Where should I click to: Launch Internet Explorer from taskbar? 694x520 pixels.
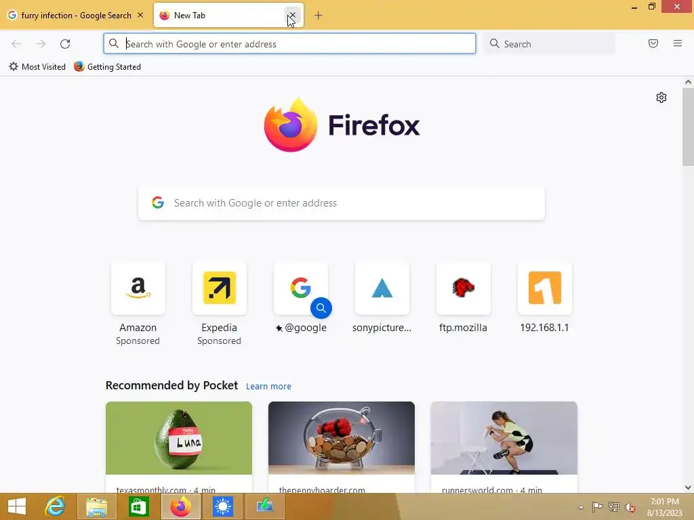click(56, 506)
